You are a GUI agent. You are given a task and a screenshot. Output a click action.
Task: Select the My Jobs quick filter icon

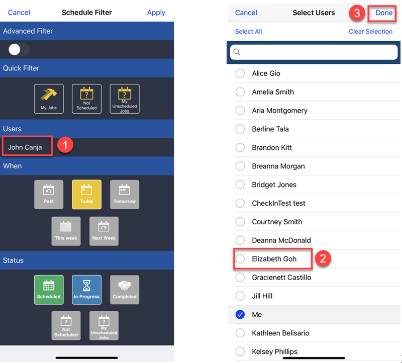coord(49,98)
